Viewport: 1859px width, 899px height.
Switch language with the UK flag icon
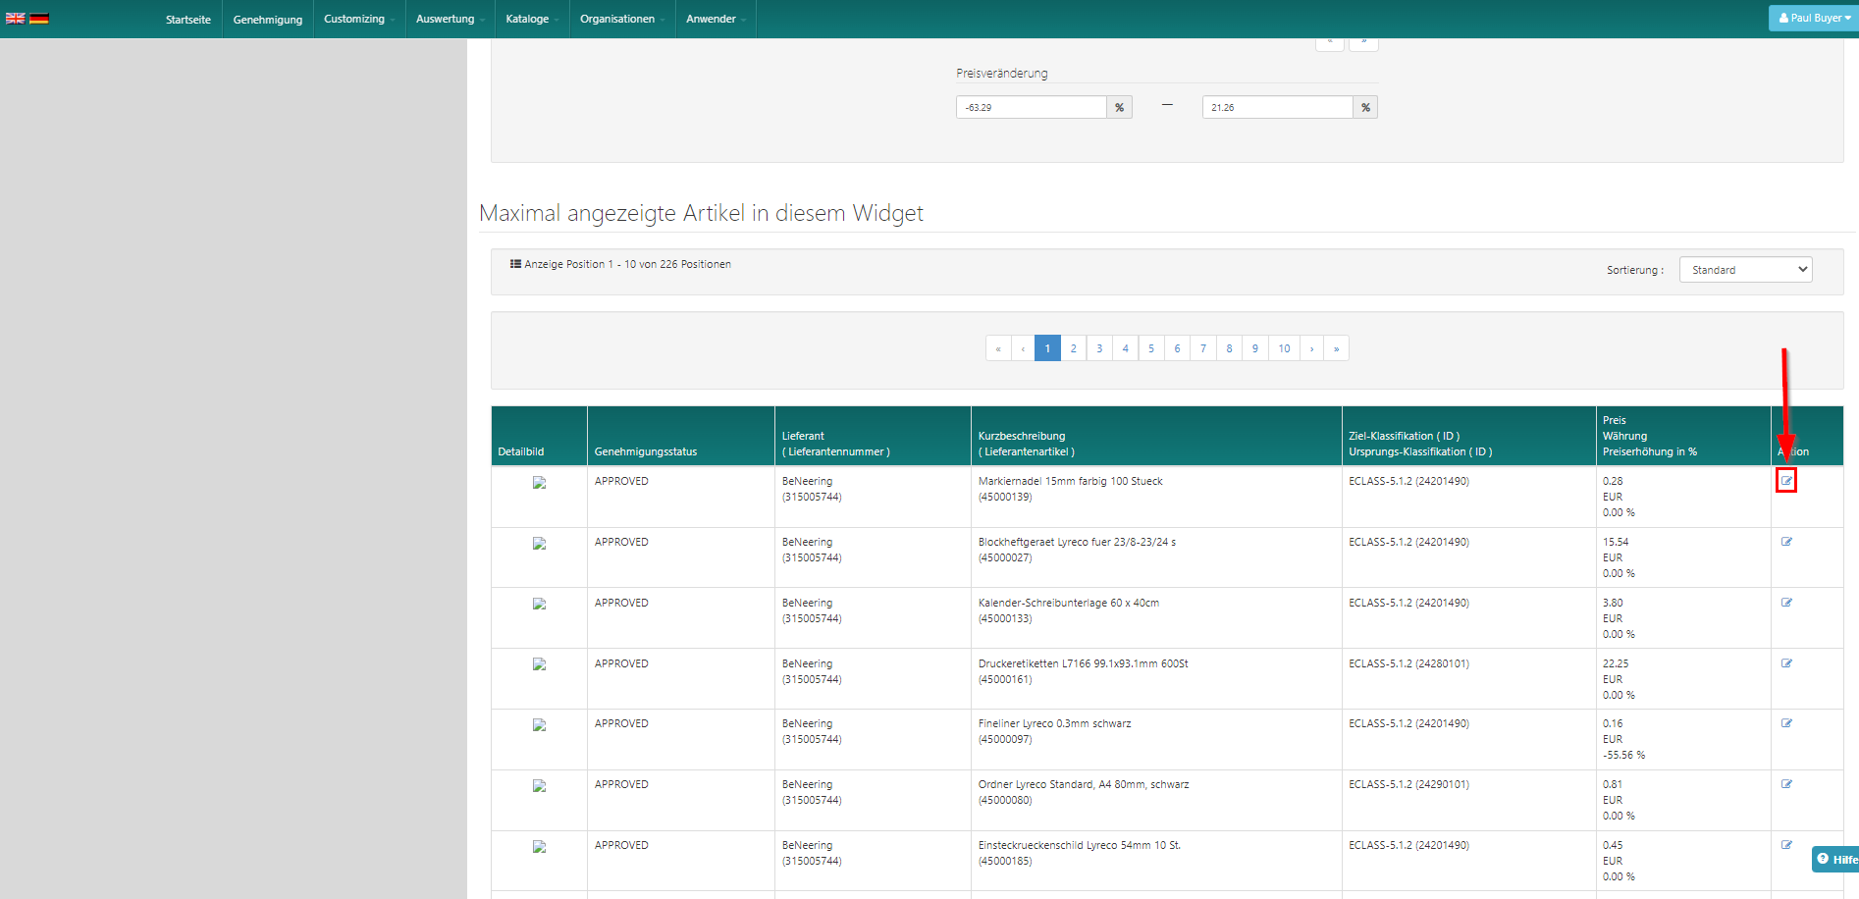pos(15,19)
